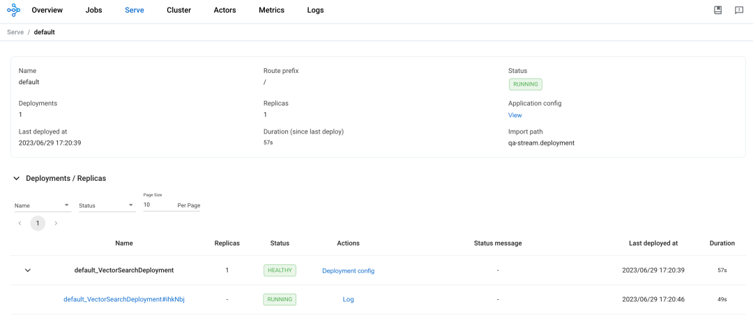Viewport: 753px width, 327px height.
Task: View the application config
Action: tap(515, 115)
